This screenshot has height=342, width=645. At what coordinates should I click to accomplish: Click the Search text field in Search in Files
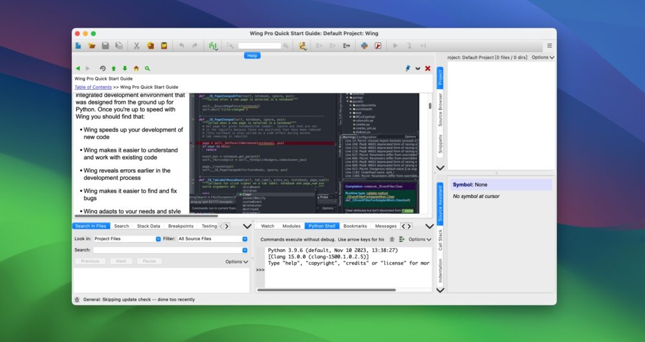pyautogui.click(x=168, y=250)
